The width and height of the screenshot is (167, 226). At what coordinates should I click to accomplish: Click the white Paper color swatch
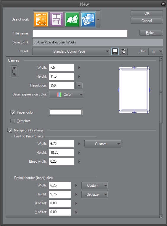click(x=66, y=112)
